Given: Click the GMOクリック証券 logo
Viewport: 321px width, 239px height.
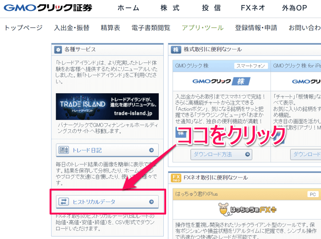Looking at the screenshot, I should click(x=48, y=8).
